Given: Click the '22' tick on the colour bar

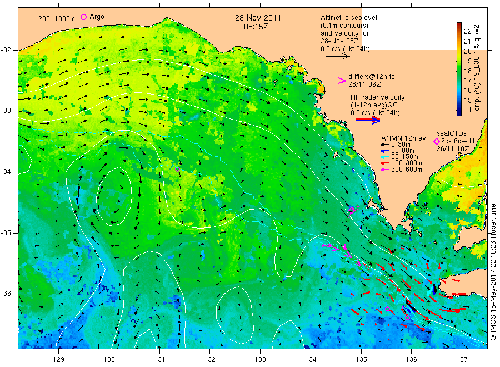Looking at the screenshot, I should [467, 31].
